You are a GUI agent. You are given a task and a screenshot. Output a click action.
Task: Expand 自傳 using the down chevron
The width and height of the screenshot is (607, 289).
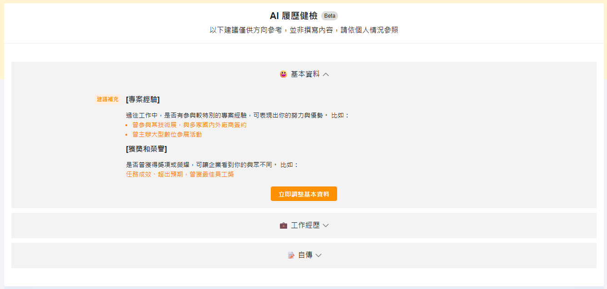(318, 255)
